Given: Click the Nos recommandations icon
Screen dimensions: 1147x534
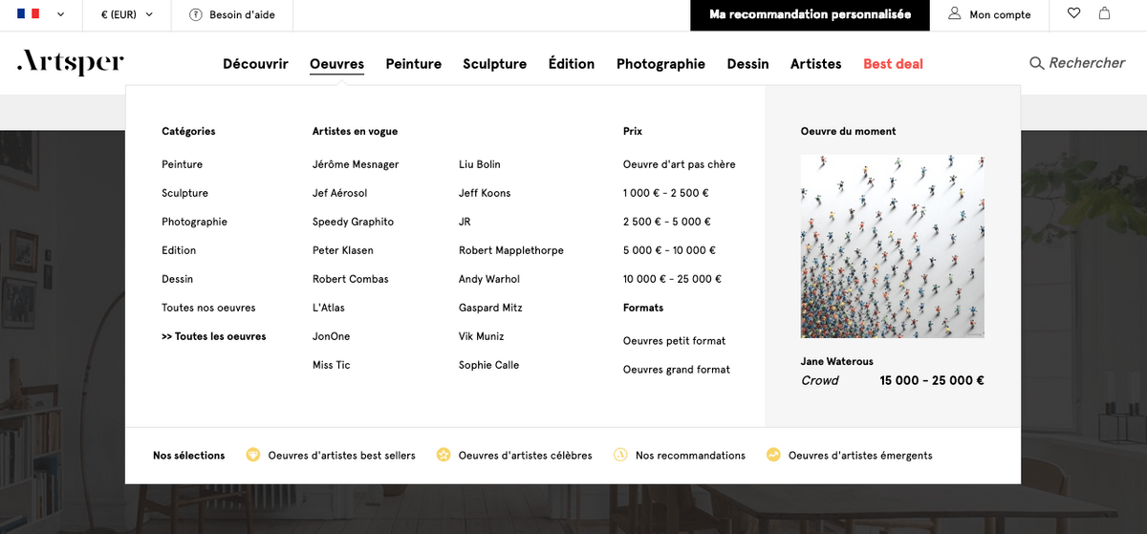Looking at the screenshot, I should pyautogui.click(x=619, y=455).
